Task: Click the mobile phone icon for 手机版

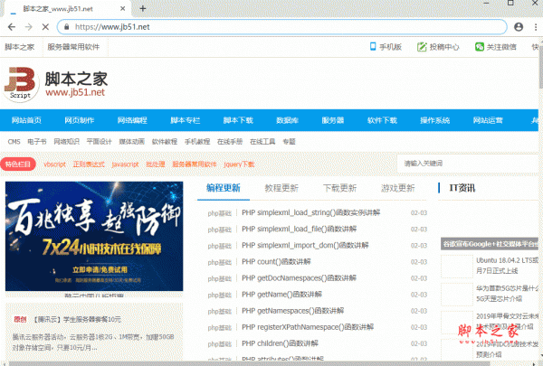Action: (373, 46)
